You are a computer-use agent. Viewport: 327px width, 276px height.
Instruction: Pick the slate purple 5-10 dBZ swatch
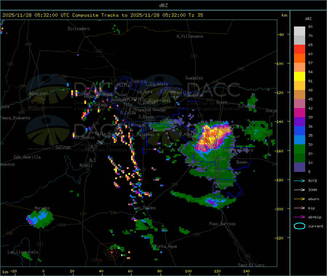(x=299, y=167)
